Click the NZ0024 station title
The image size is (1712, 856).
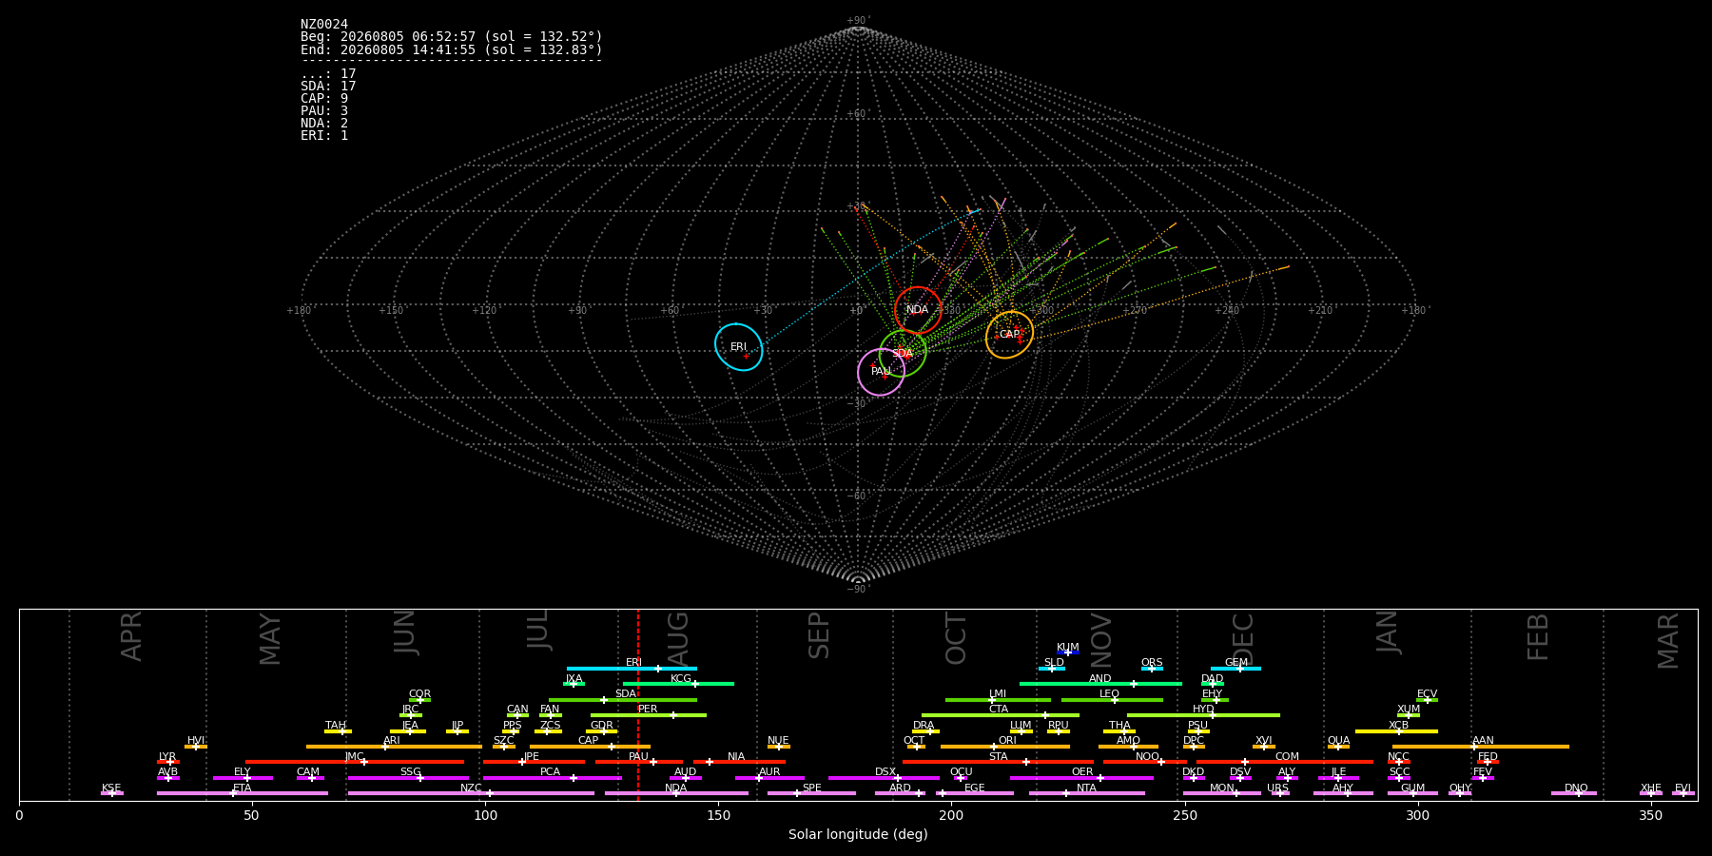point(324,25)
